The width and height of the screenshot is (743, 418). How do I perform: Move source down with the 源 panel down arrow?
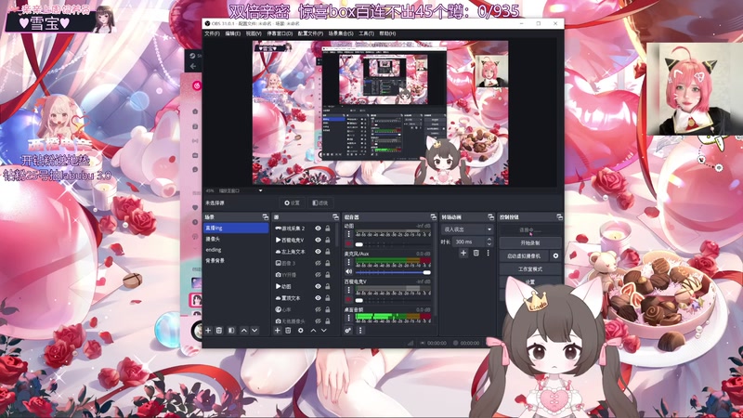tap(323, 331)
